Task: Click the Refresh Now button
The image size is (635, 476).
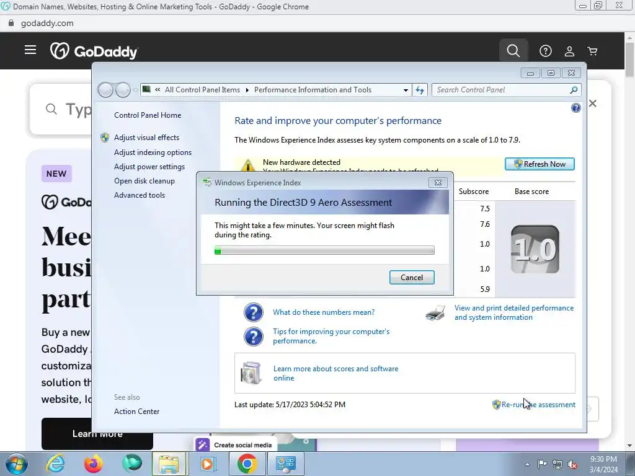Action: point(540,164)
